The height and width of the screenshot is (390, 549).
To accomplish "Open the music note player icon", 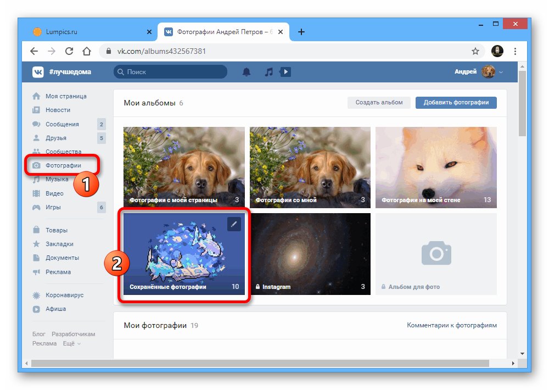I will (x=268, y=72).
